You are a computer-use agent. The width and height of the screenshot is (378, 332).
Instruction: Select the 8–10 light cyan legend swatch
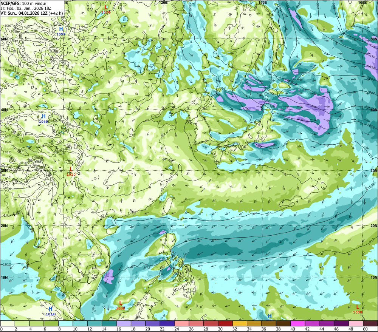pos(65,323)
